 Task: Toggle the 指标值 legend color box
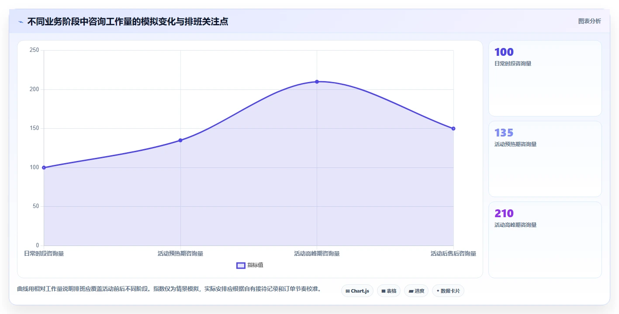coord(241,266)
